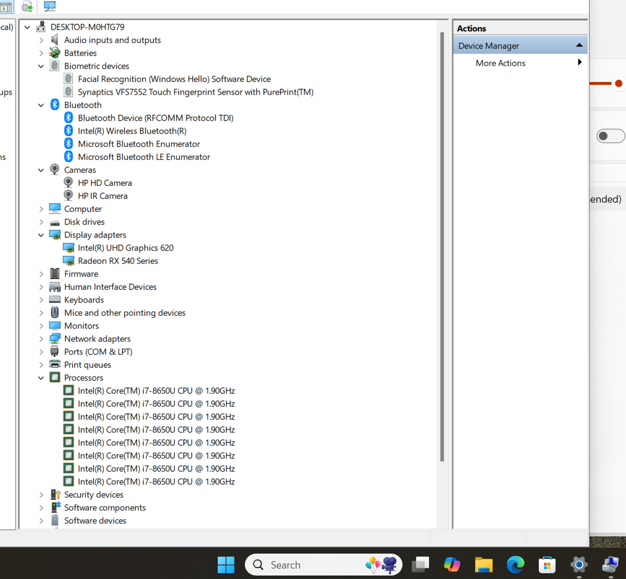Collapse the Biometric devices category
The width and height of the screenshot is (626, 579).
[x=41, y=66]
